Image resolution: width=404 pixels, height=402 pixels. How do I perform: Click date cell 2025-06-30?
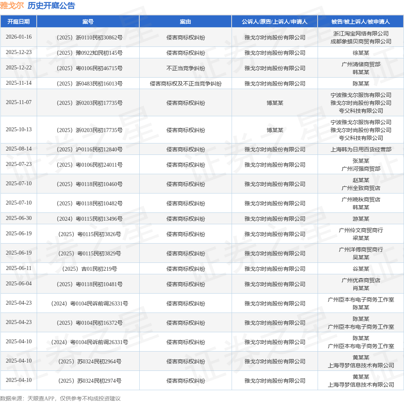[19, 218]
